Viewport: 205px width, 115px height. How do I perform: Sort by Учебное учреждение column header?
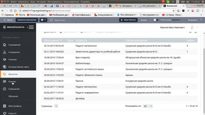pyautogui.click(x=136, y=40)
